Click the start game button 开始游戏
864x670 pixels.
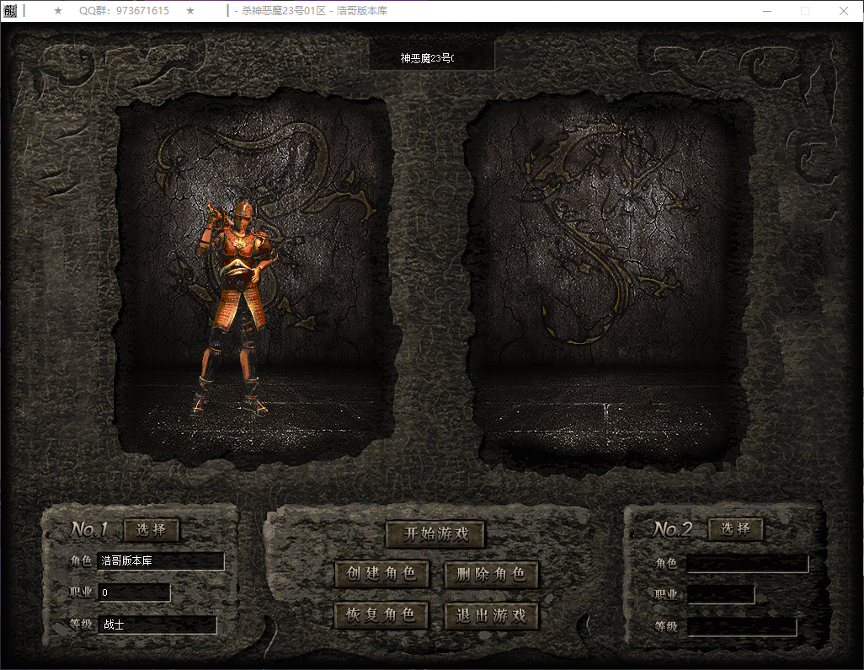pos(435,534)
